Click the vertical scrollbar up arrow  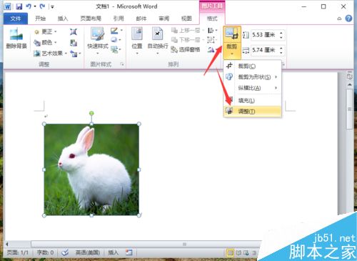[350, 84]
